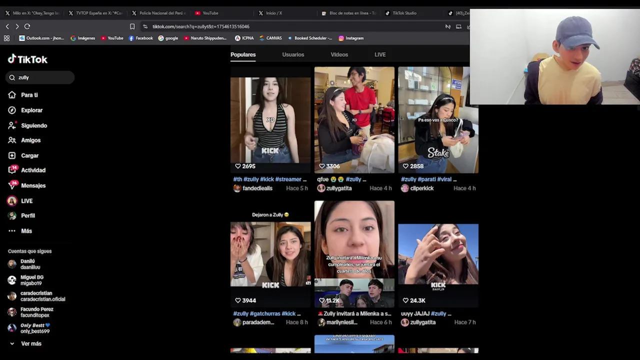The width and height of the screenshot is (640, 360).
Task: Open video thumbnail with 24.3K likes
Action: pyautogui.click(x=438, y=254)
